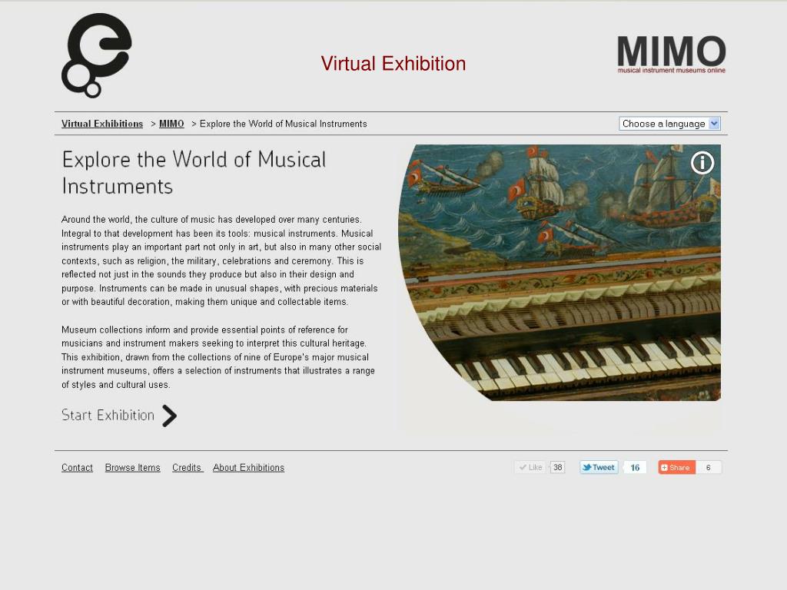787x590 pixels.
Task: Go to Virtual Exhibitions breadcrumb link
Action: [102, 124]
